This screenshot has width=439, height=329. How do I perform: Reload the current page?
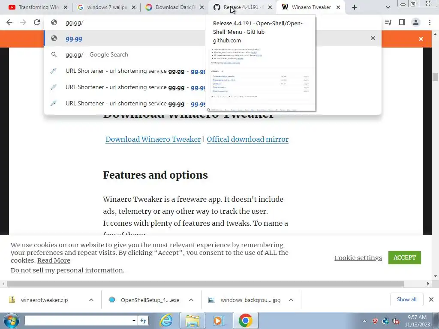[x=37, y=22]
